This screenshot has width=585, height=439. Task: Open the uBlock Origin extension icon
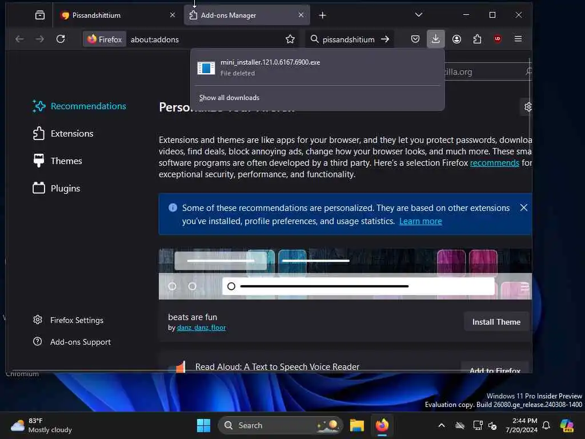tap(498, 39)
